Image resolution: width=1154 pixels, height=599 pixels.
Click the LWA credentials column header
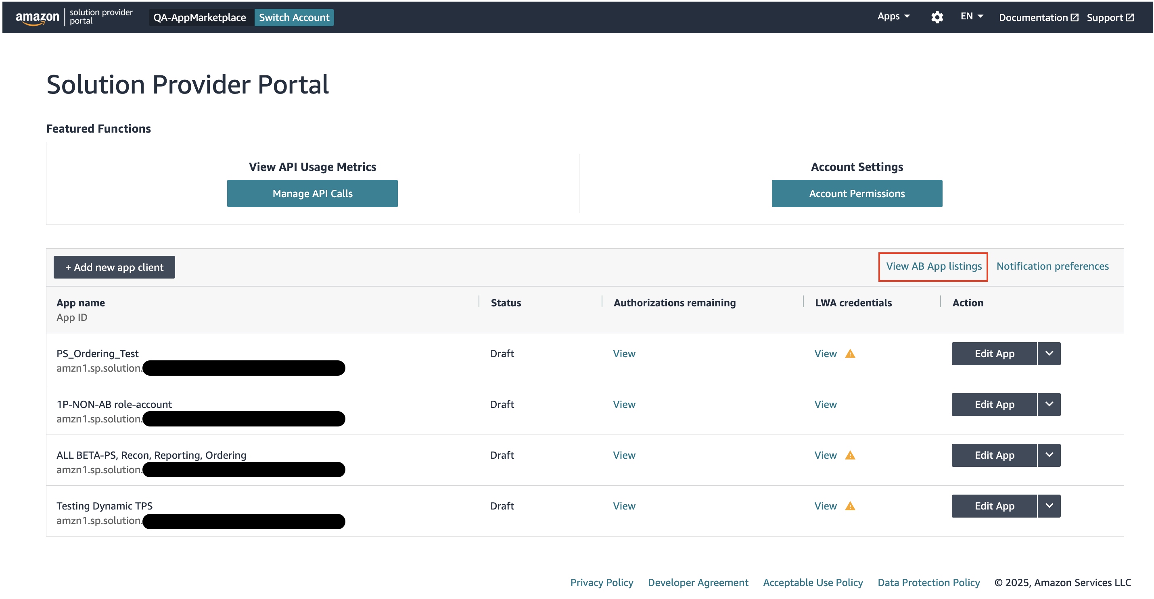[x=853, y=303]
